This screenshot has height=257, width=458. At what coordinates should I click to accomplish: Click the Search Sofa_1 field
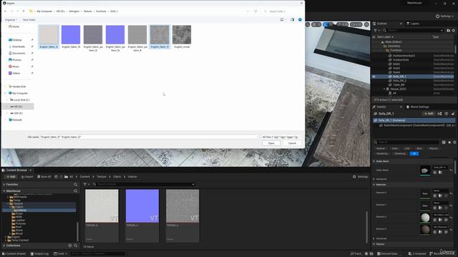pyautogui.click(x=281, y=11)
